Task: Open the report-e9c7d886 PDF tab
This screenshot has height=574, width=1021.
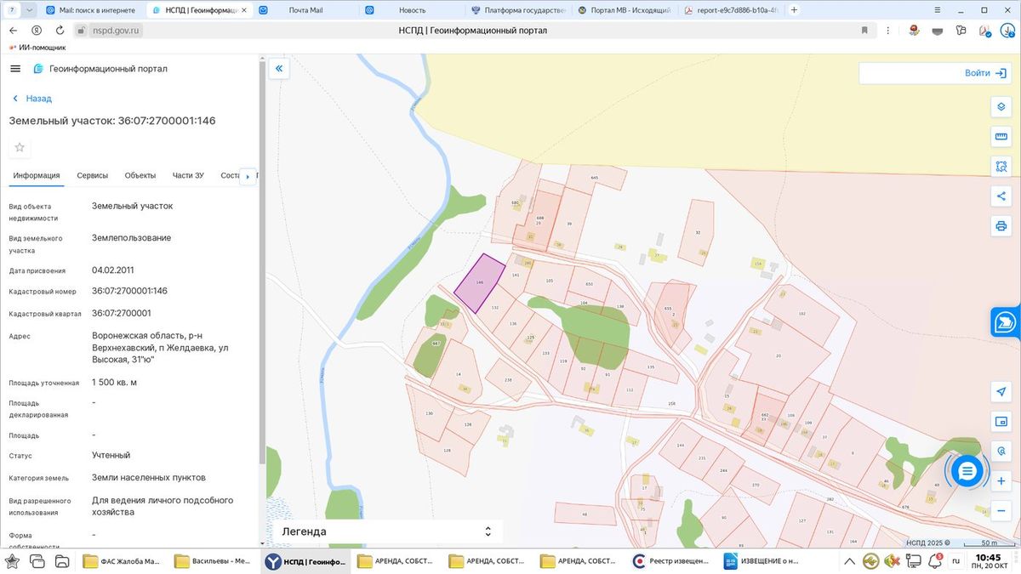Action: pyautogui.click(x=732, y=10)
